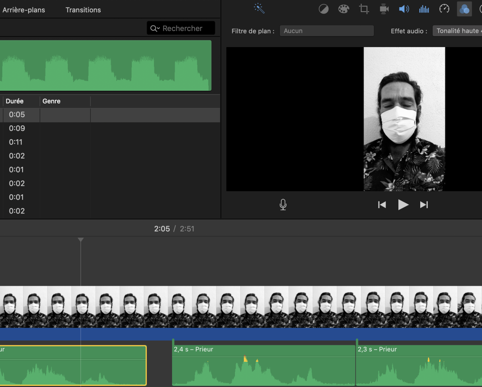Sort the list by Durée column
This screenshot has width=482, height=387.
(15, 101)
